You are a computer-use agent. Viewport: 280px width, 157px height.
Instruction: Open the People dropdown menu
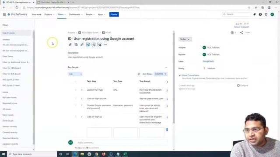90,14
